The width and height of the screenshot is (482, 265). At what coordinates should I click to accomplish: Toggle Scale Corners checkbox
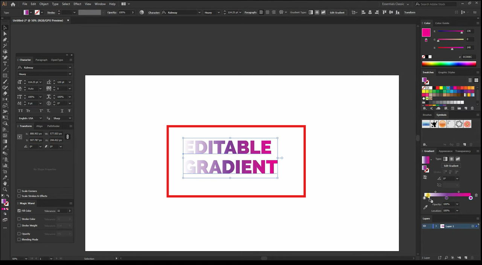[x=19, y=191]
